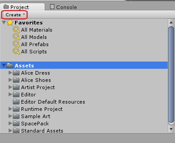Collapse the Assets folder triangle
175x143 pixels.
[4, 65]
